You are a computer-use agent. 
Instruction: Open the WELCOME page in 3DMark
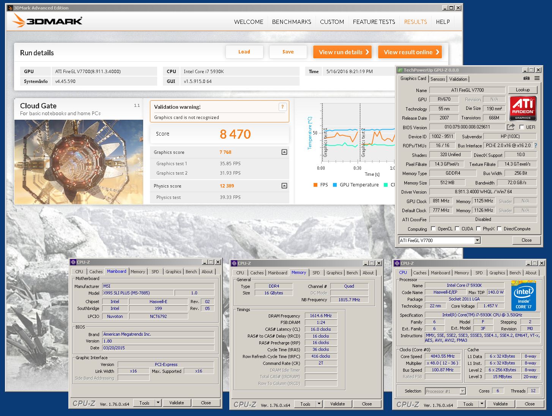pos(249,22)
